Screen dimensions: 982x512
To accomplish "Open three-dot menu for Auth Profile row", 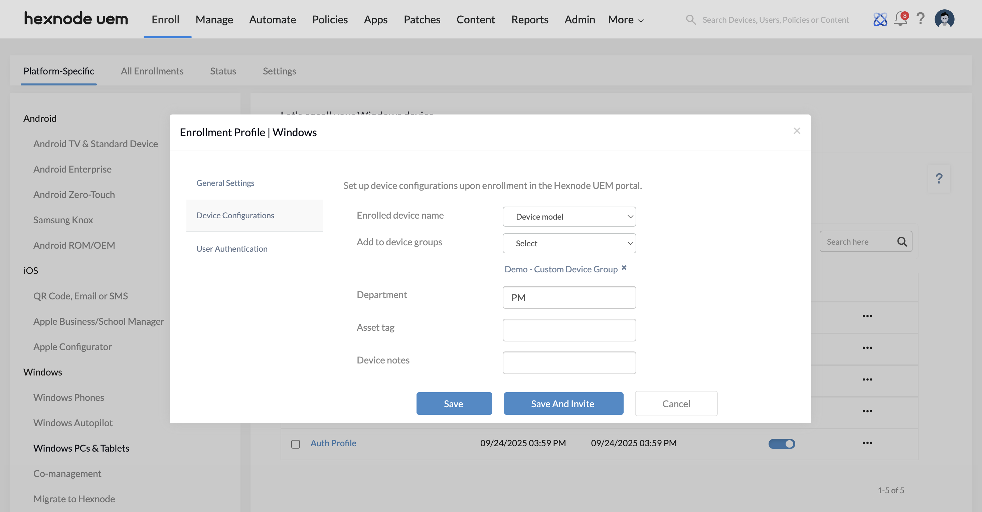I will [x=867, y=443].
